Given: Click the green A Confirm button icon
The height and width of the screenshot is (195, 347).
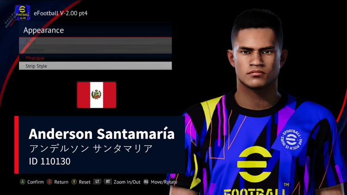Looking at the screenshot, I should click(x=23, y=182).
